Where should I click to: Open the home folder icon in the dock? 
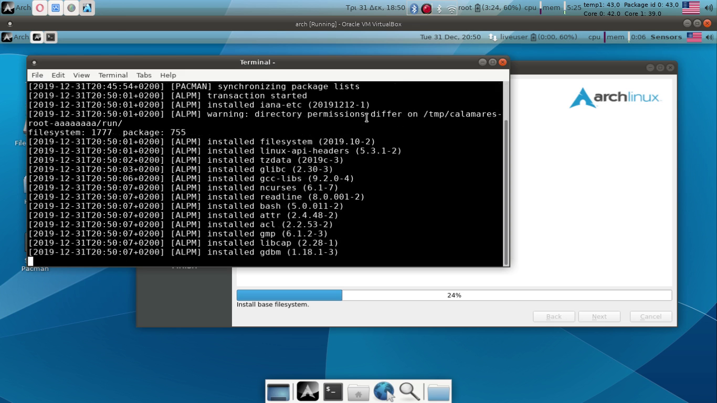pyautogui.click(x=358, y=391)
